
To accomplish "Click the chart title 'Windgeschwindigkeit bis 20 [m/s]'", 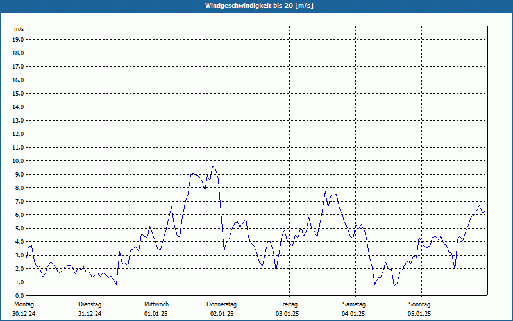I will point(259,6).
